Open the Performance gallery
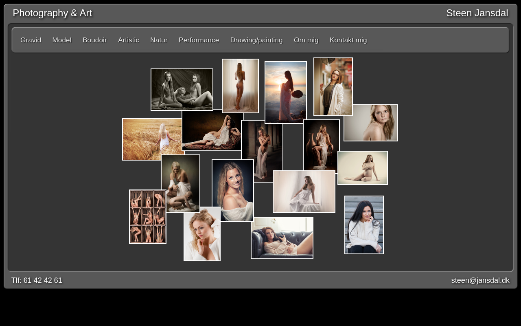The height and width of the screenshot is (326, 521). [199, 40]
